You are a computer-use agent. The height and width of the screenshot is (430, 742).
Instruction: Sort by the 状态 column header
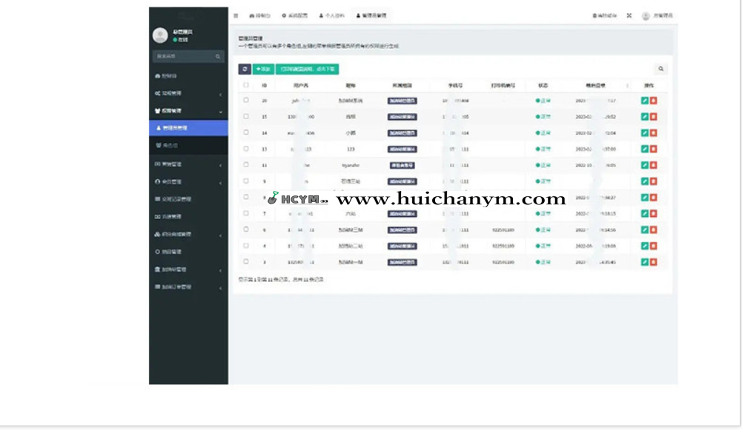tap(543, 86)
